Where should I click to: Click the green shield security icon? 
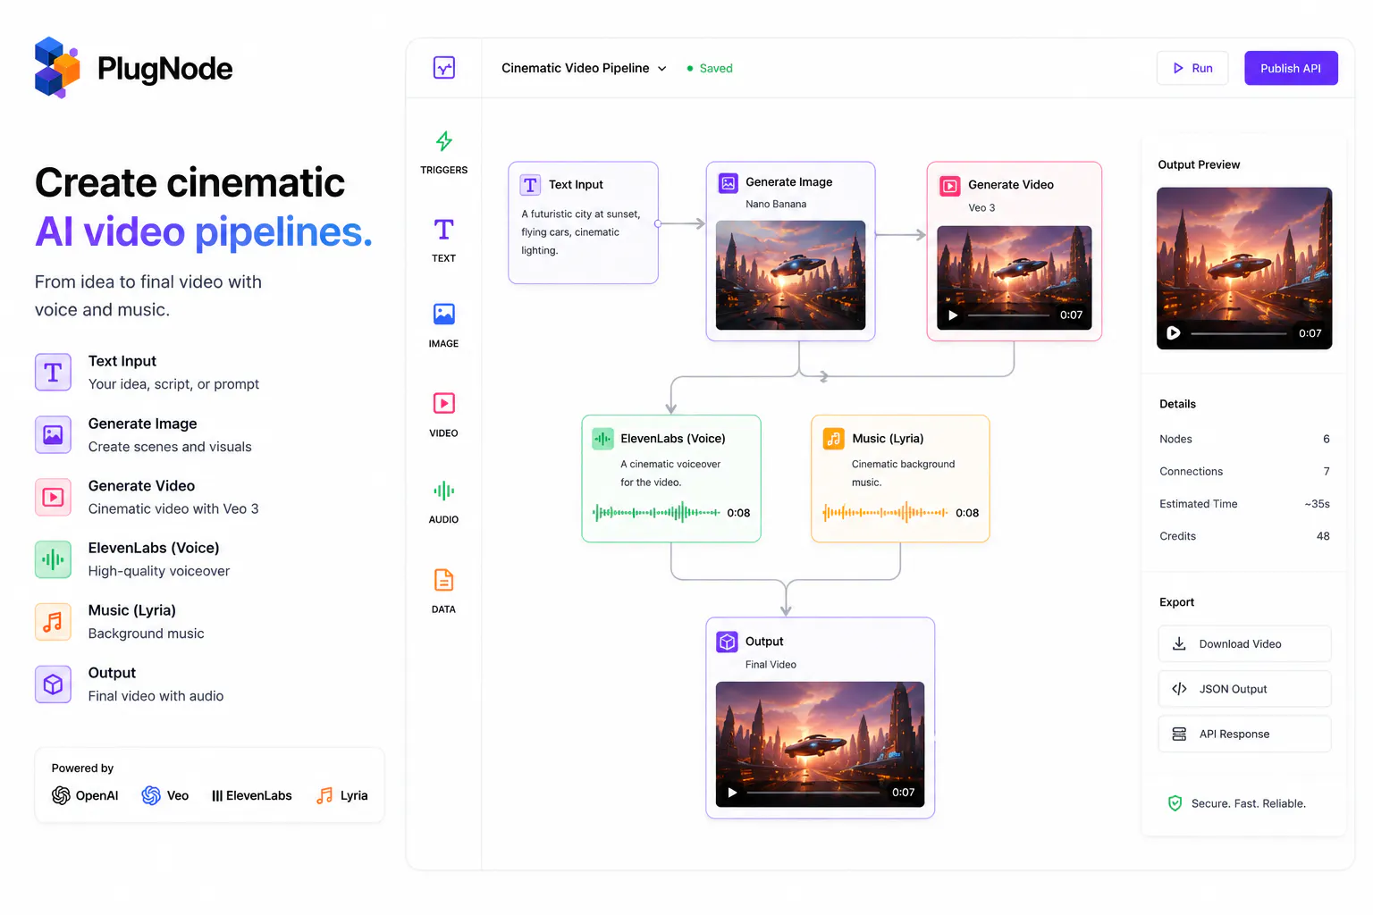point(1175,803)
